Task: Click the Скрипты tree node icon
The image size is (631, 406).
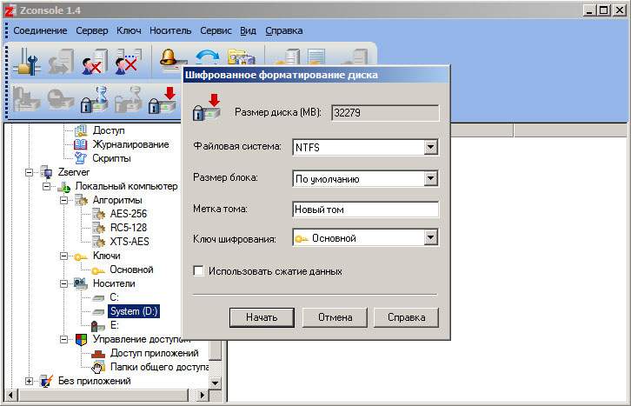Action: (x=81, y=158)
